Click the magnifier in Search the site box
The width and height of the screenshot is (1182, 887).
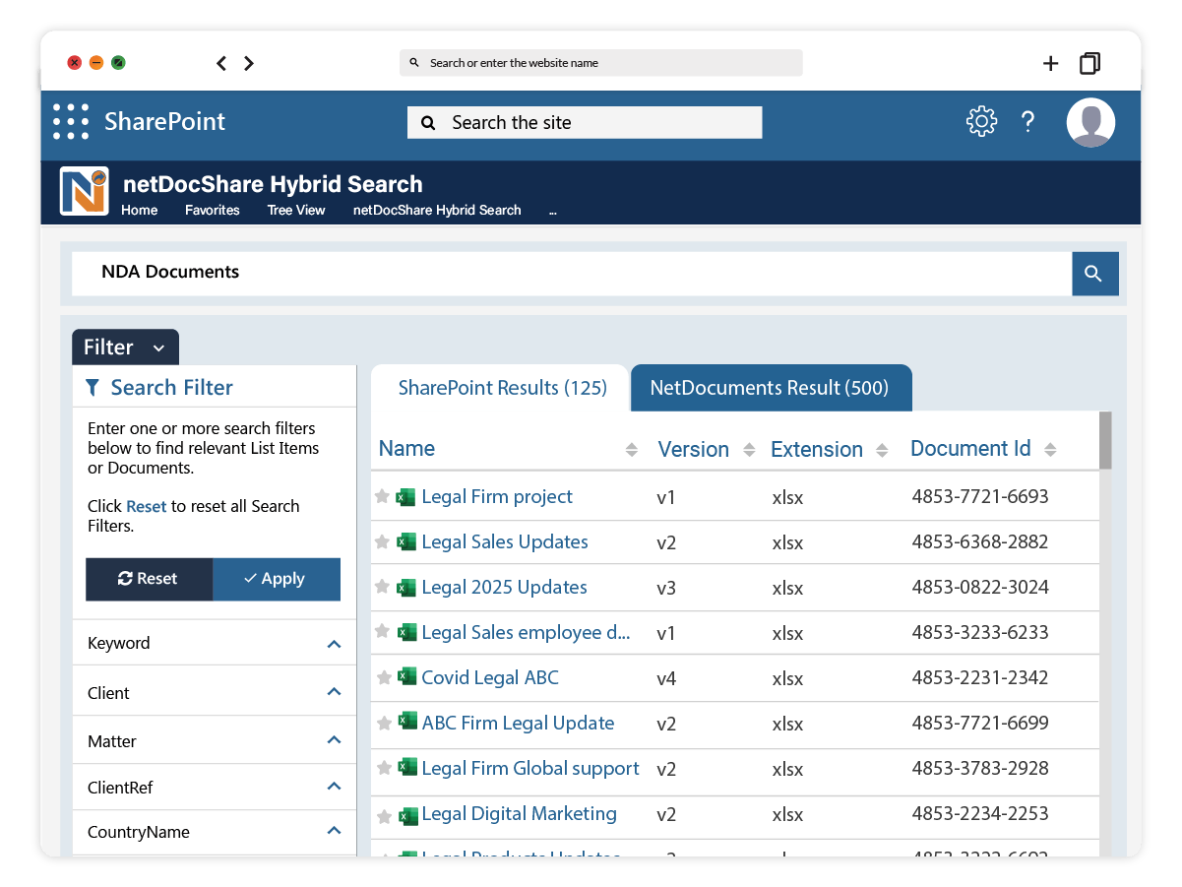428,123
